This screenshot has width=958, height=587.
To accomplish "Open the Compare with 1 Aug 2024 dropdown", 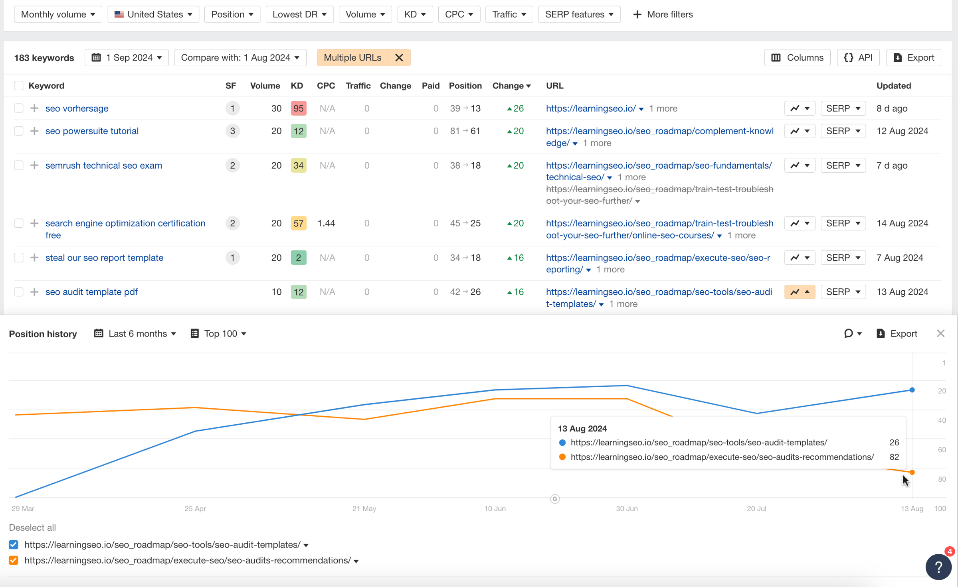I will pyautogui.click(x=240, y=57).
